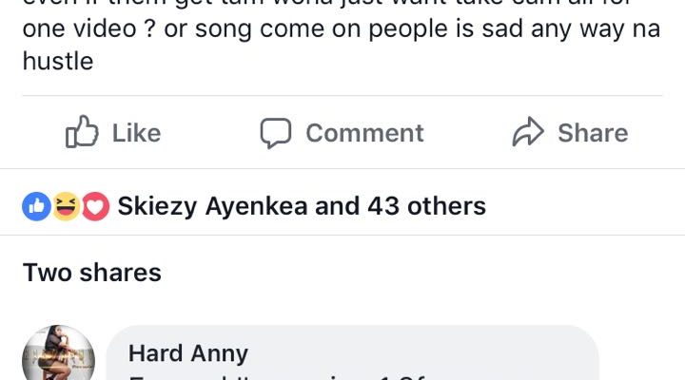This screenshot has height=380, width=685.
Task: Open the red heart Love reaction
Action: [x=95, y=205]
